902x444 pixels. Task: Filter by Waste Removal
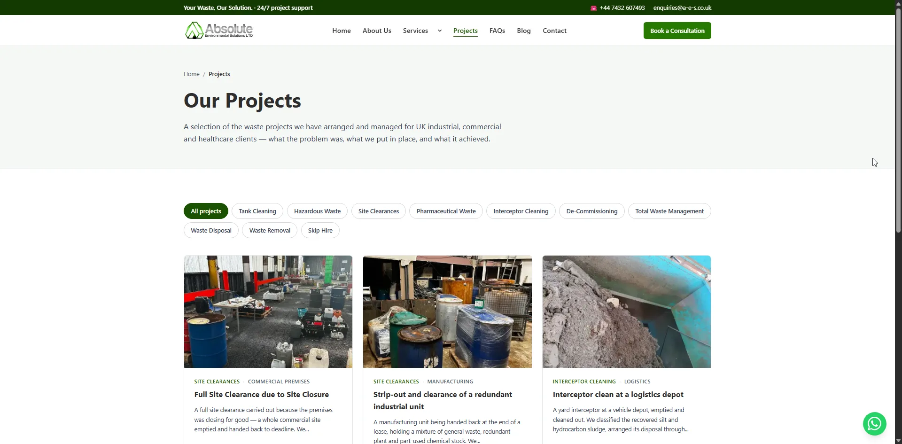[x=270, y=231]
